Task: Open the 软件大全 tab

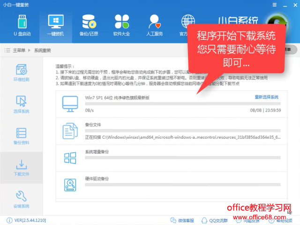Action: [122, 26]
